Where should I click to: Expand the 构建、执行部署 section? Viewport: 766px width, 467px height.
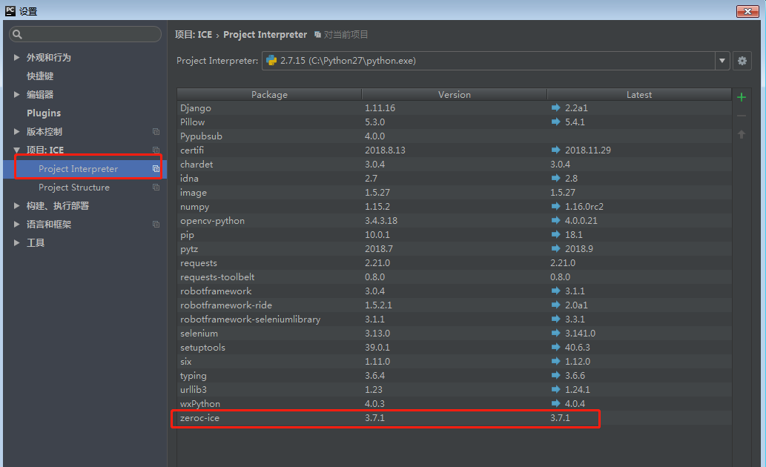(16, 206)
